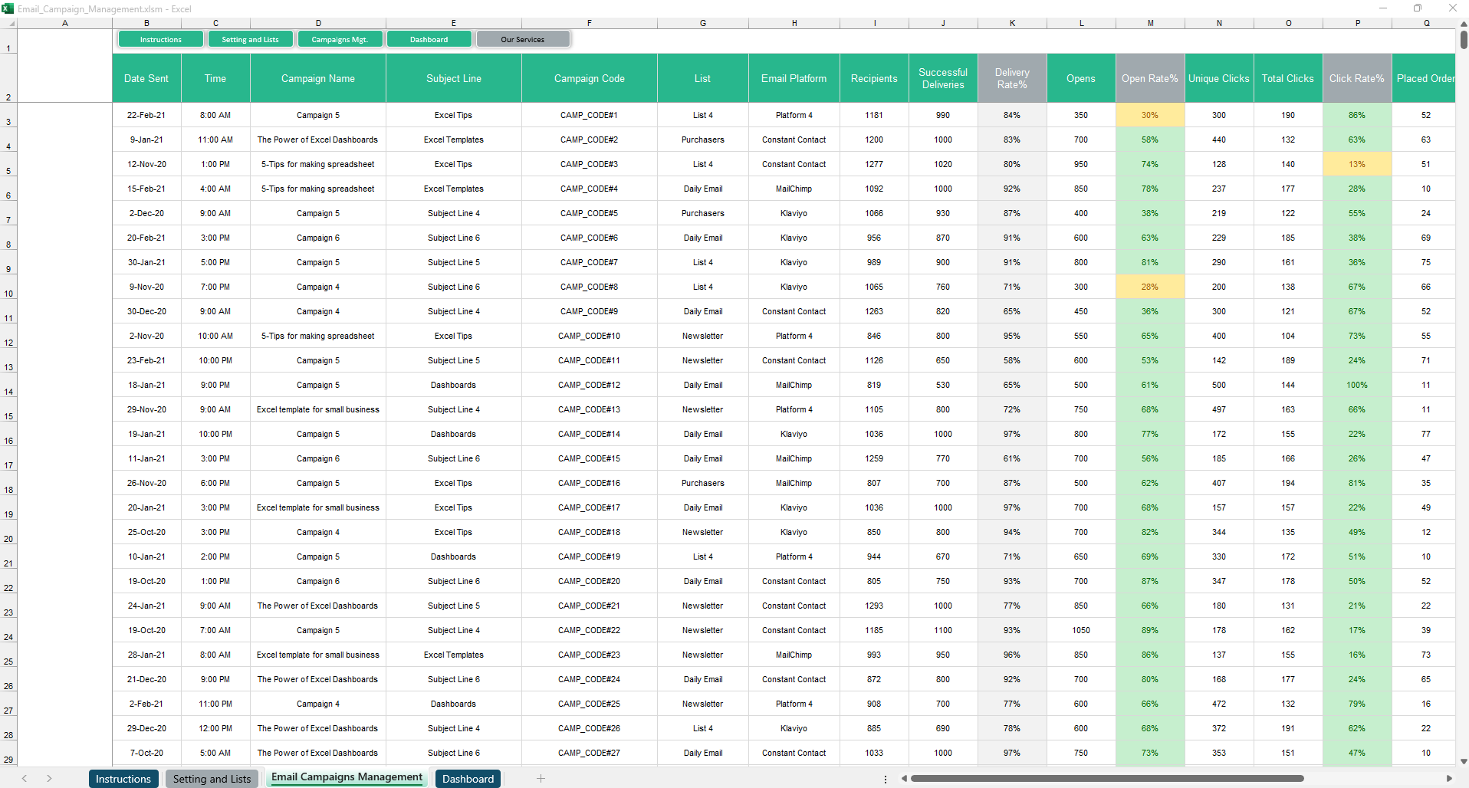
Task: Click the horizontal scrollbar thumb
Action: 1107,779
